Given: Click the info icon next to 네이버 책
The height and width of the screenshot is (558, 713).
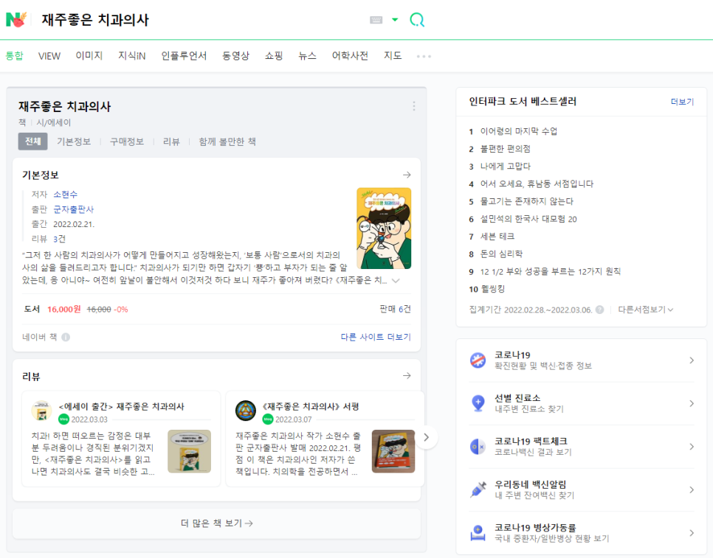Looking at the screenshot, I should 66,336.
